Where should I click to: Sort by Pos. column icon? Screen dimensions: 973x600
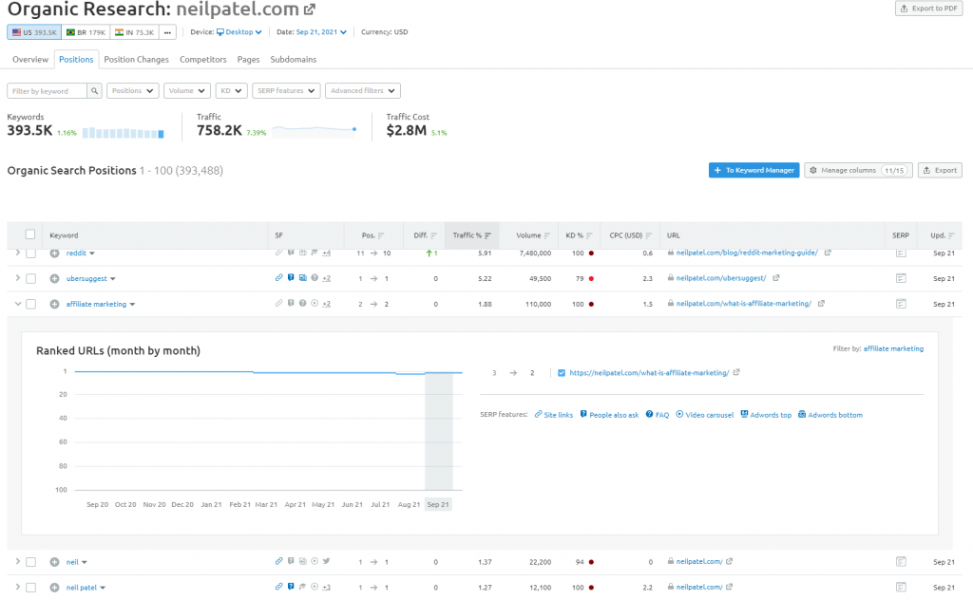coord(381,235)
